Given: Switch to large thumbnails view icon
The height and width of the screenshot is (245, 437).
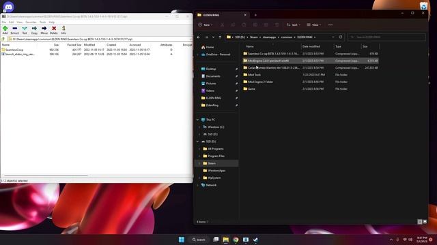Looking at the screenshot, I should [425, 222].
